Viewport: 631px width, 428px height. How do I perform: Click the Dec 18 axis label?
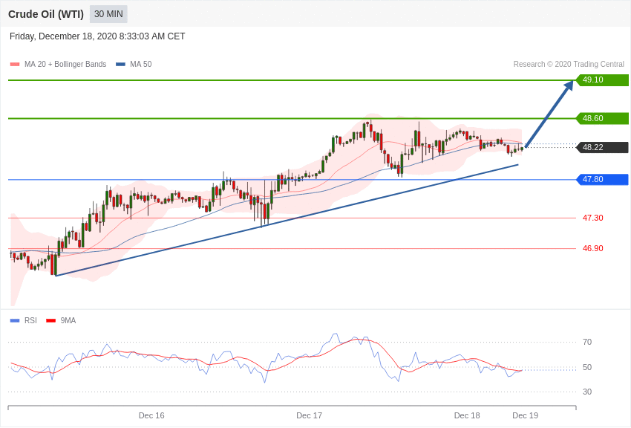[467, 415]
